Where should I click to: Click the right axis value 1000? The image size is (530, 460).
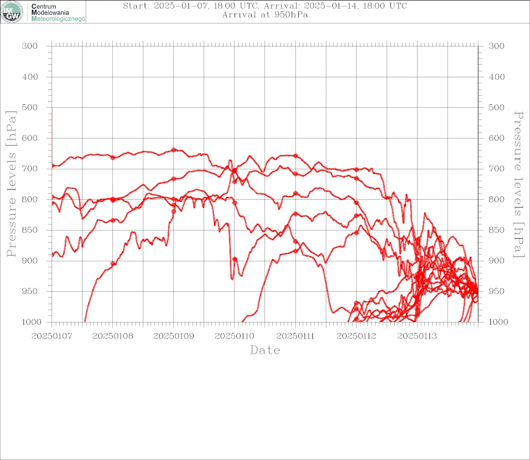coord(499,322)
